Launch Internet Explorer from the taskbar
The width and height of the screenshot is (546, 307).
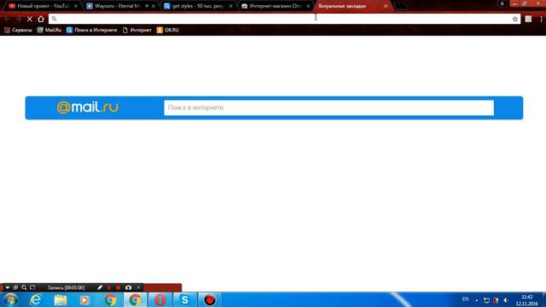36,299
